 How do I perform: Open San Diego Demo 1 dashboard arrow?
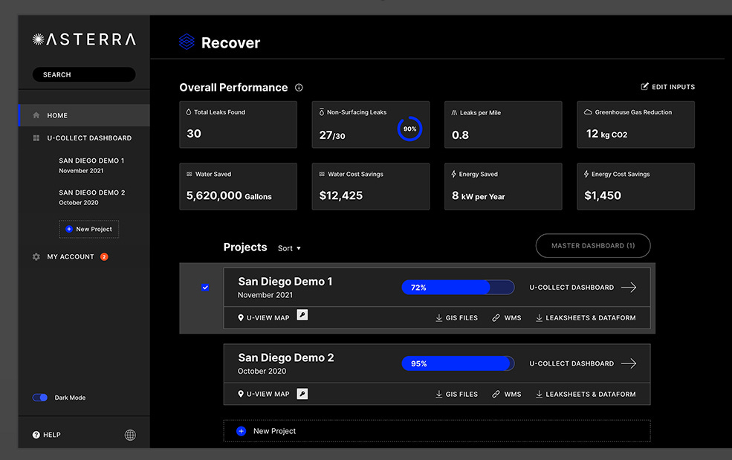pyautogui.click(x=629, y=288)
